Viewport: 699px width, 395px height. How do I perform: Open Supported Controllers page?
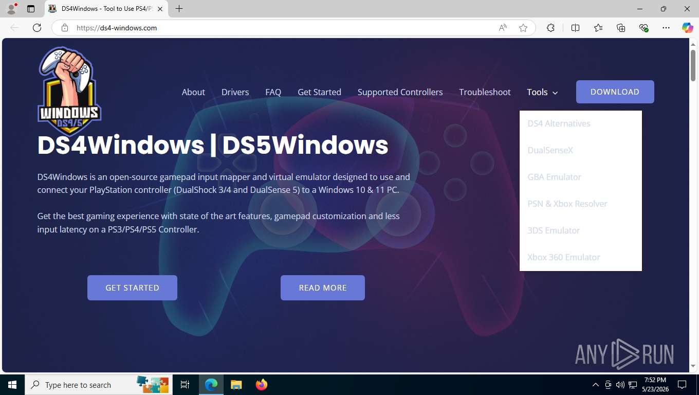pos(400,92)
